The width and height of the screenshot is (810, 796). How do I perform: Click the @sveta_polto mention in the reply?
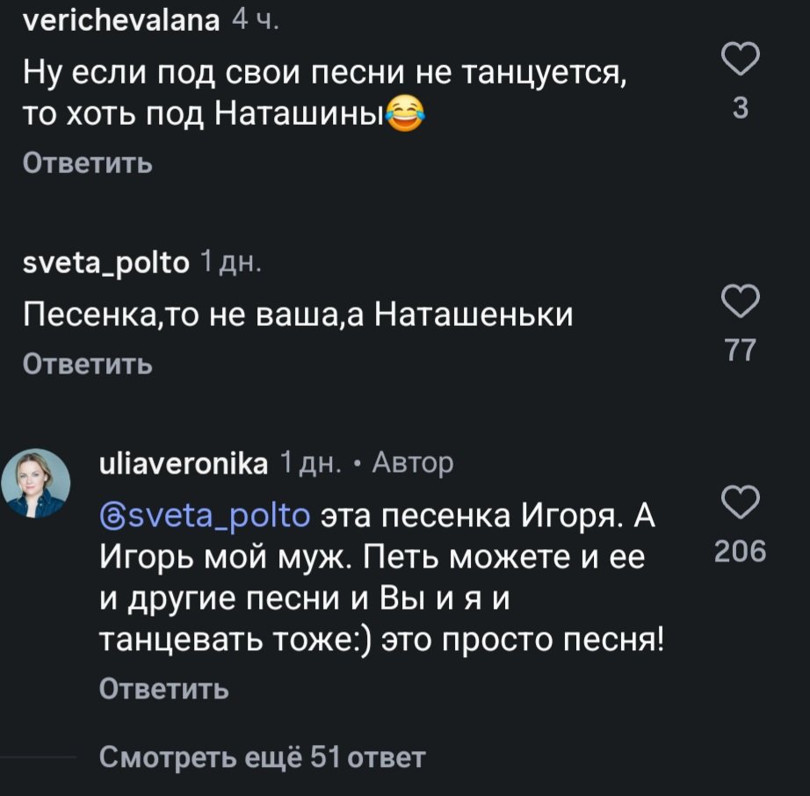pyautogui.click(x=205, y=515)
